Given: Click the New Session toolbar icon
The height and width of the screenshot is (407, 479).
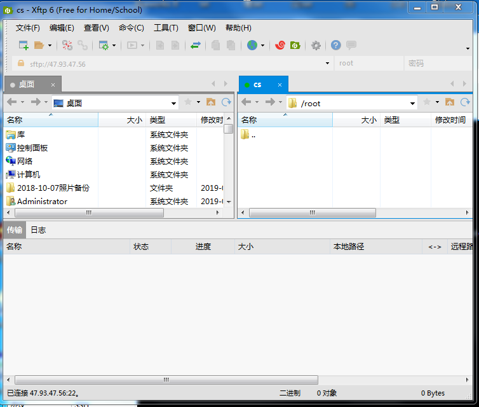Looking at the screenshot, I should coord(24,45).
